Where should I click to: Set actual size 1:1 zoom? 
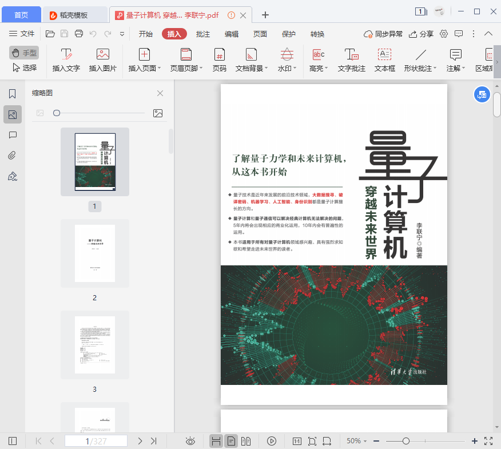pos(297,441)
